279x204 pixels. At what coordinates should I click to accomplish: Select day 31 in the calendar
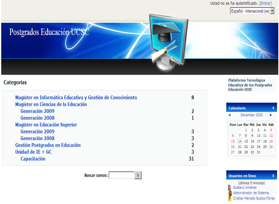(259, 152)
